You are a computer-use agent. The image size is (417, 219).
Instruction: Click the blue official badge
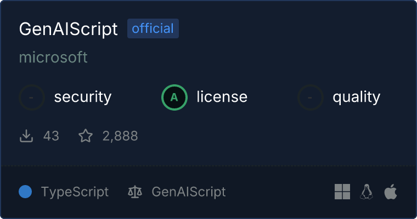pos(153,28)
